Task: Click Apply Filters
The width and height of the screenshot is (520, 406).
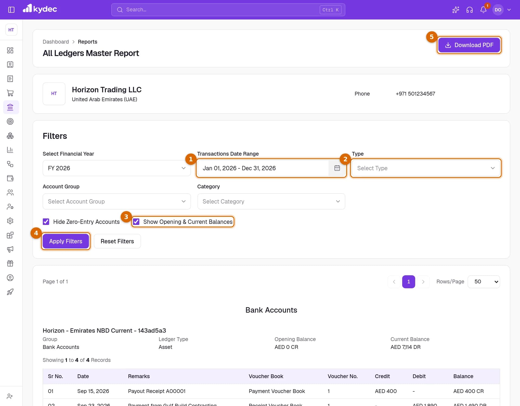Action: pyautogui.click(x=66, y=241)
